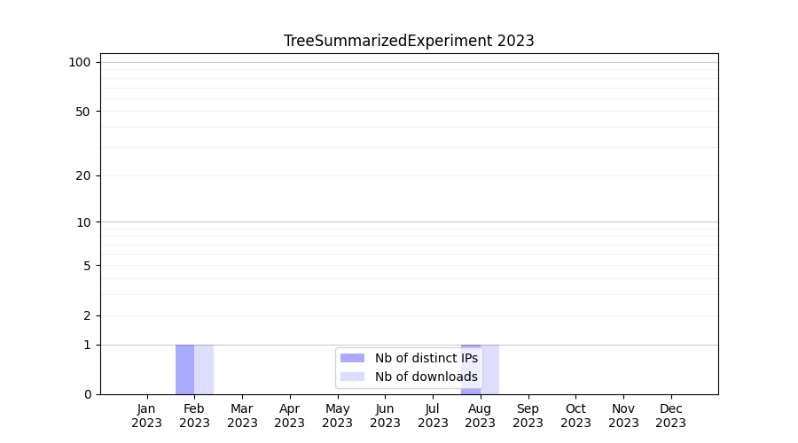Click the February distinct IPs bar
The width and height of the screenshot is (798, 443).
(x=184, y=369)
